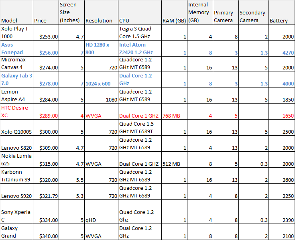Select the 1080 resolution cell
Screen dimensions: 295x240
coord(101,96)
